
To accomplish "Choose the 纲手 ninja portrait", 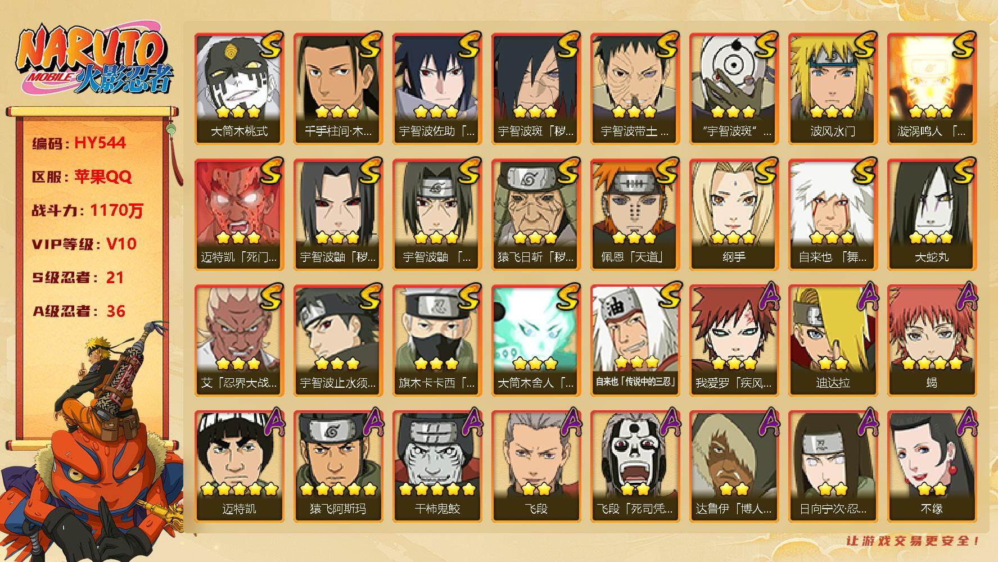I will (734, 214).
